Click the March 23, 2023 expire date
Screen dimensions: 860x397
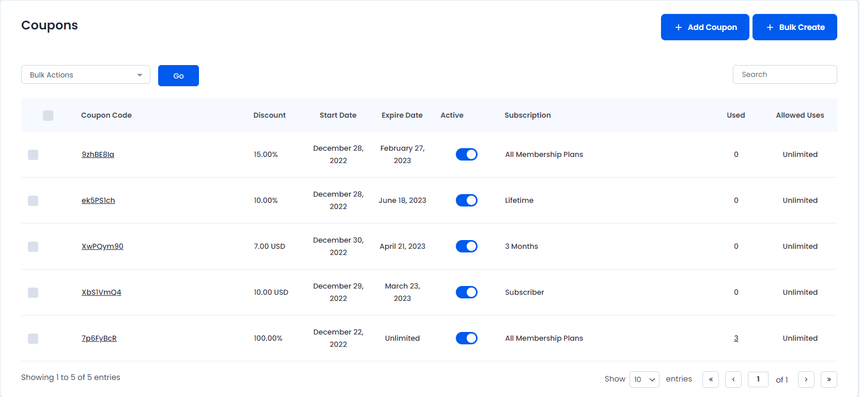point(403,292)
